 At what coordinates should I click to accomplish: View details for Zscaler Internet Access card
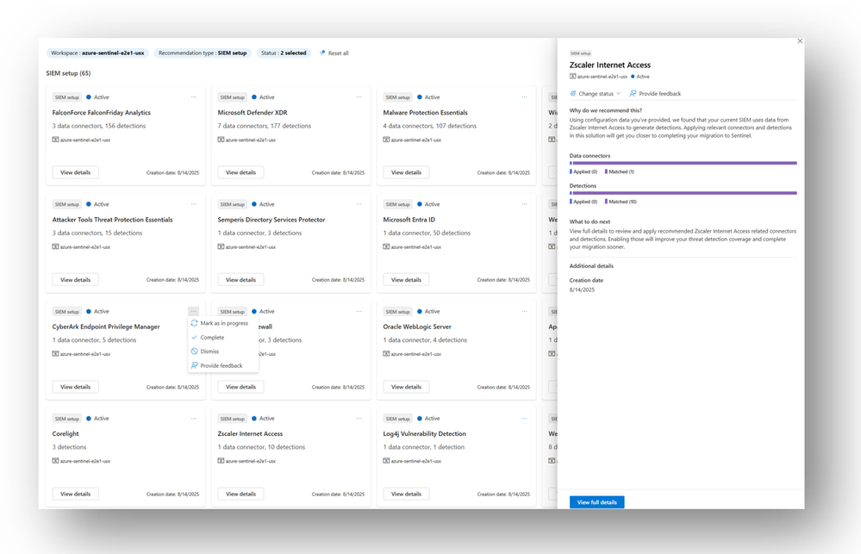[240, 494]
